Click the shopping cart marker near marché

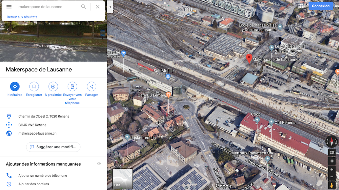point(123,53)
